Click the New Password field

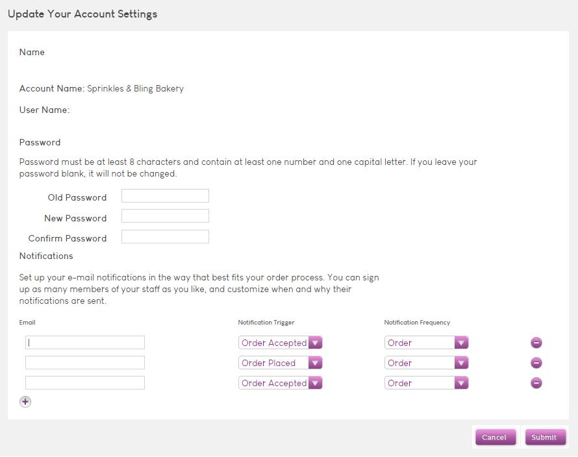(165, 216)
